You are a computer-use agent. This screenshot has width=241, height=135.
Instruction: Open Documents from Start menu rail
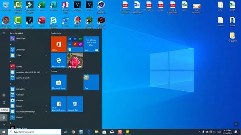point(4,102)
